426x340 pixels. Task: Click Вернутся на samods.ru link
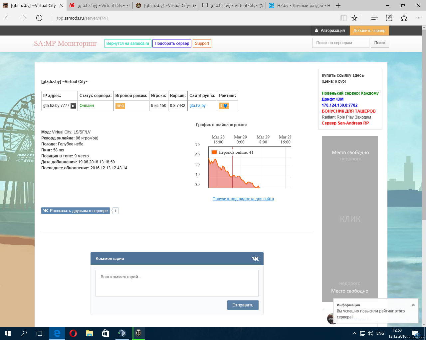pyautogui.click(x=128, y=43)
